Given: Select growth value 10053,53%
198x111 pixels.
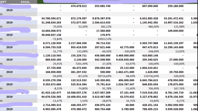Looking at the screenshot, I should (x=105, y=39).
